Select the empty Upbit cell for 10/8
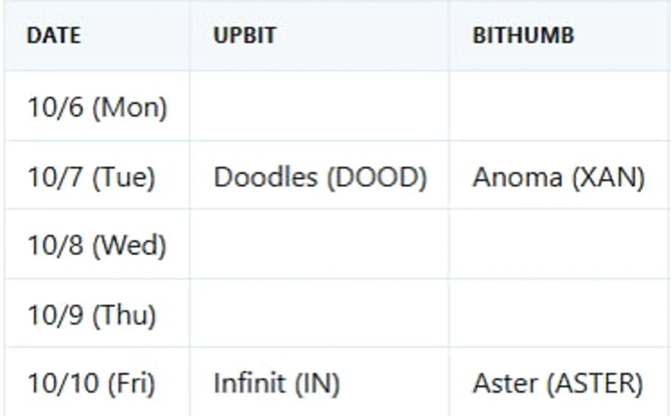Viewport: 671px width, 416px height. [x=319, y=246]
